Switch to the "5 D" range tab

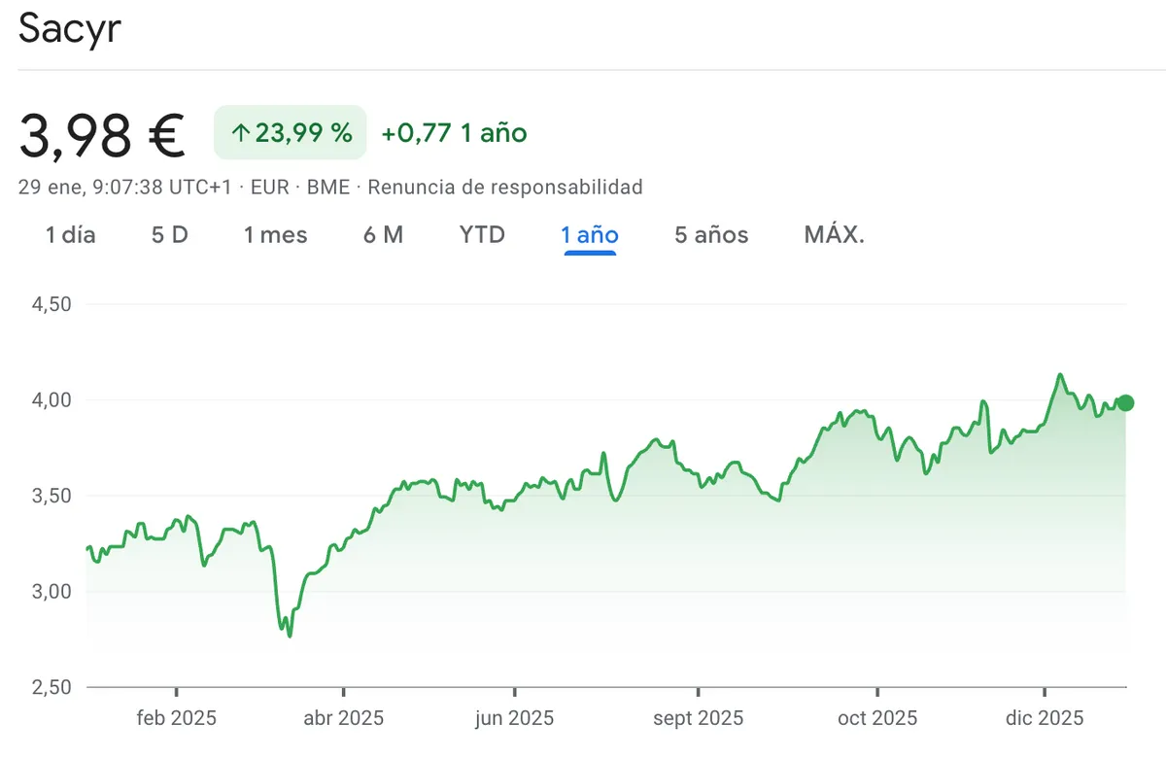click(x=169, y=235)
